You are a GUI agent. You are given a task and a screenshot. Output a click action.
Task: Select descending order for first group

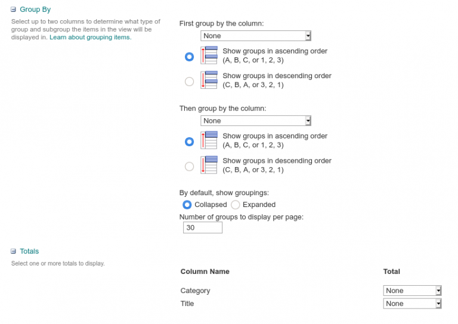click(189, 81)
